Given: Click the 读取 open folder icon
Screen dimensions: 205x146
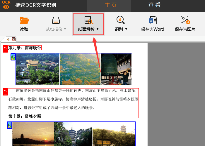Looking at the screenshot, I should pos(24,20).
